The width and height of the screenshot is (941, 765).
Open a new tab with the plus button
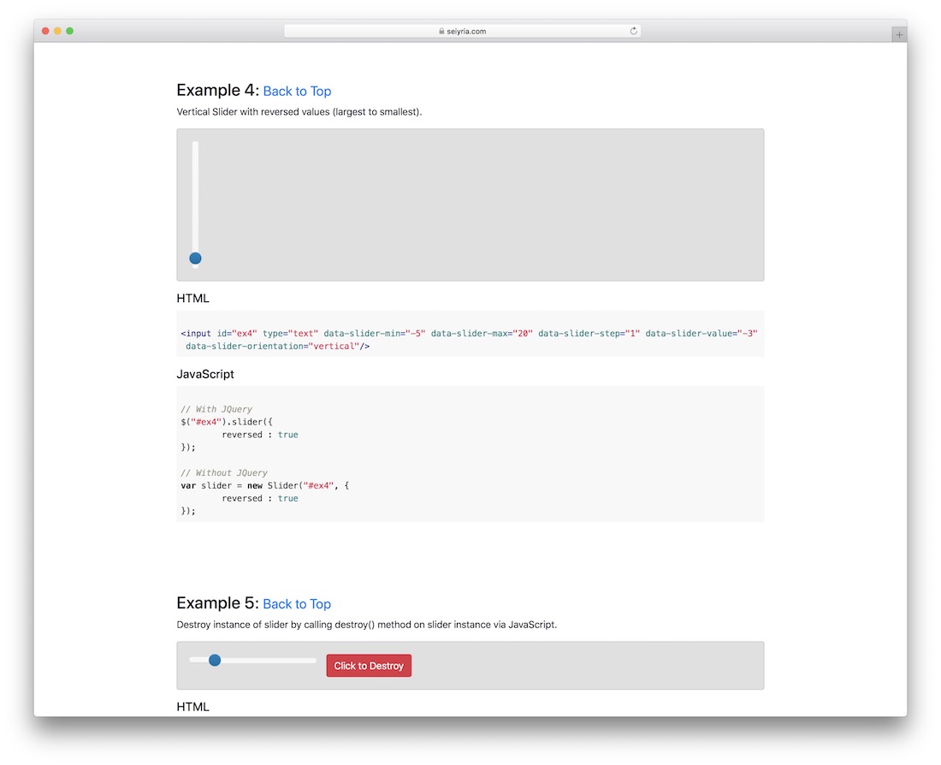coord(898,35)
